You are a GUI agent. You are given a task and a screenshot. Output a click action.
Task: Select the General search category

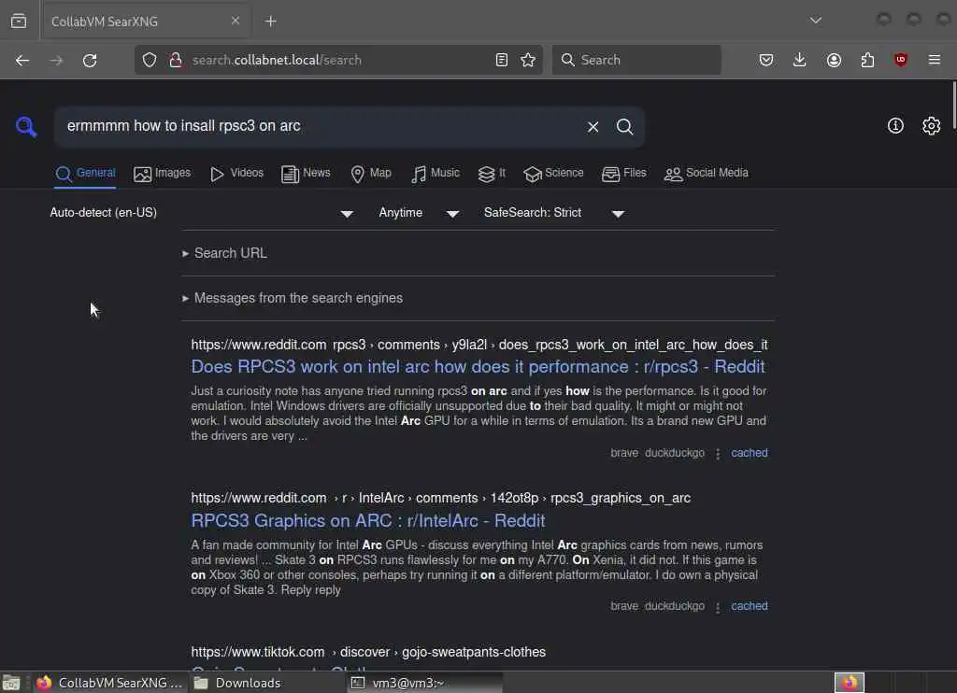[85, 174]
